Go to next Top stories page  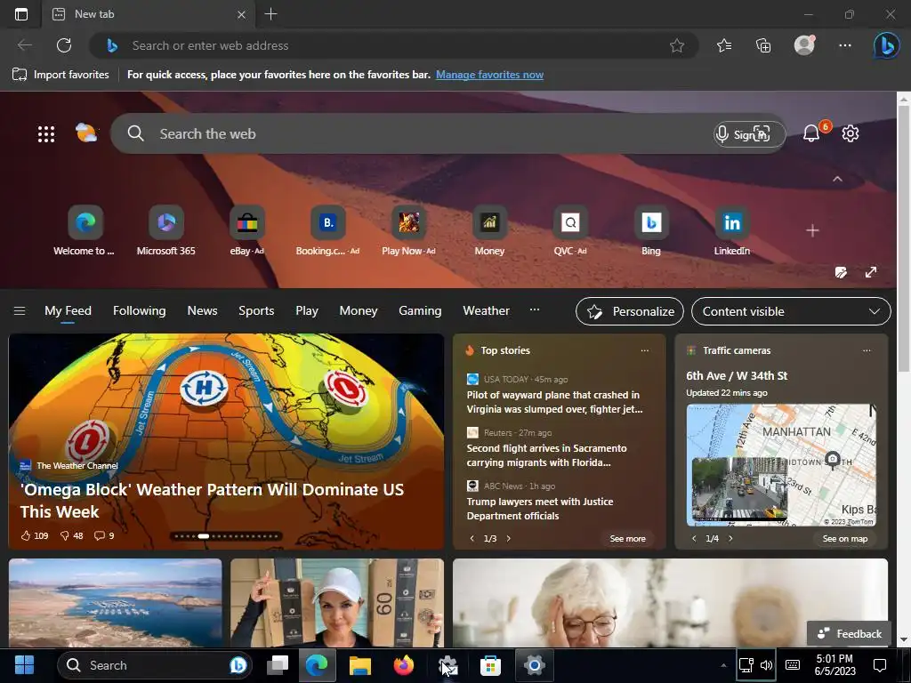[x=508, y=538]
